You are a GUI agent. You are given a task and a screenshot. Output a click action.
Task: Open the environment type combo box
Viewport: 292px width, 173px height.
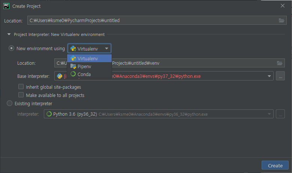pyautogui.click(x=89, y=49)
